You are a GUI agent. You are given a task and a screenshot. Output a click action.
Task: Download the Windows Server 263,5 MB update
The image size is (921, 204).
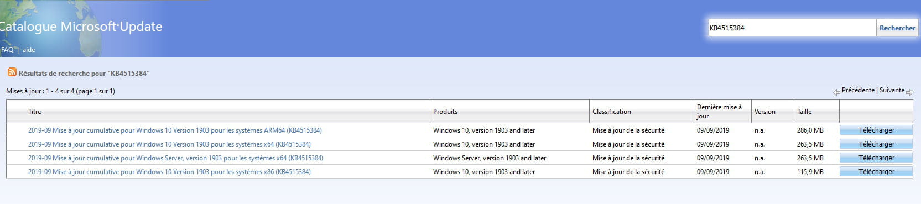[876, 158]
